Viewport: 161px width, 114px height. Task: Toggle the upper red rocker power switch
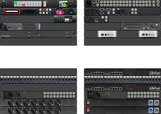(88, 103)
